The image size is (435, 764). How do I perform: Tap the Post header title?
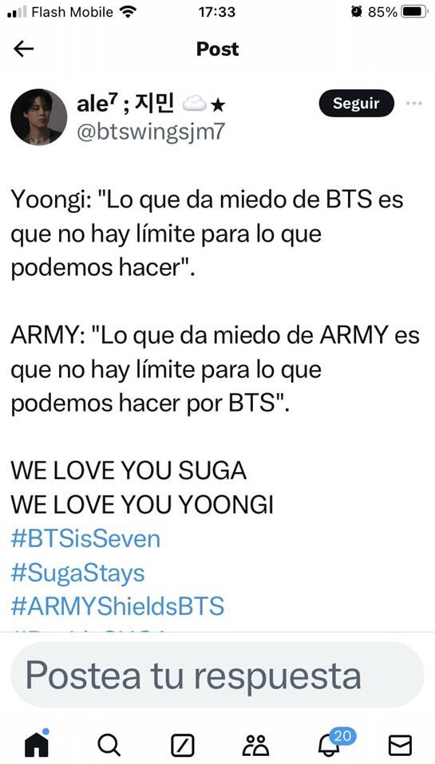217,49
